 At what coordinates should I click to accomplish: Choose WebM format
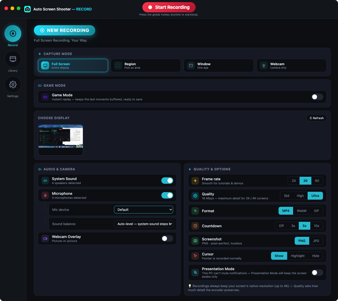click(302, 211)
